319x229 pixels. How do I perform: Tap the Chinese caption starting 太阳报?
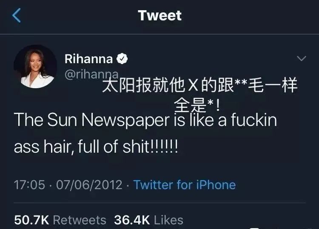[x=200, y=85]
